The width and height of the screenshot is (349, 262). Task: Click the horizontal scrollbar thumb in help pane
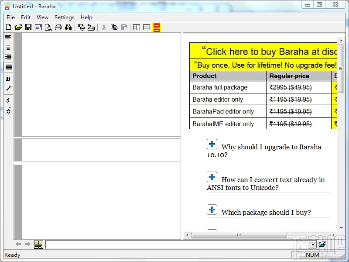pos(239,235)
